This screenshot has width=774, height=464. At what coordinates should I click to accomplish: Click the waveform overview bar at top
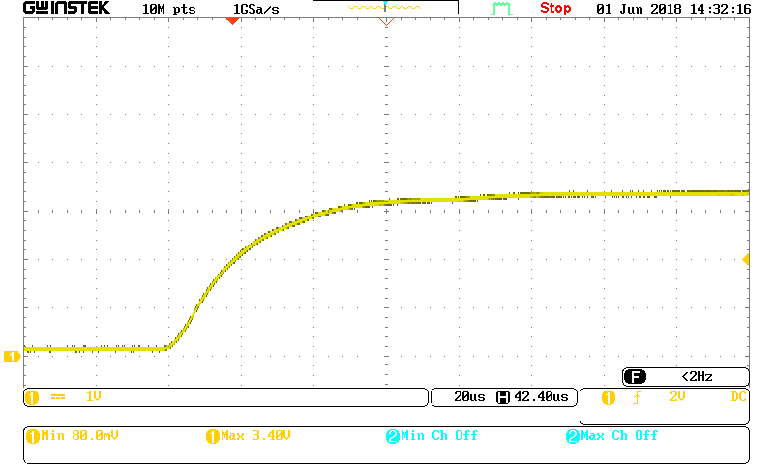point(385,8)
